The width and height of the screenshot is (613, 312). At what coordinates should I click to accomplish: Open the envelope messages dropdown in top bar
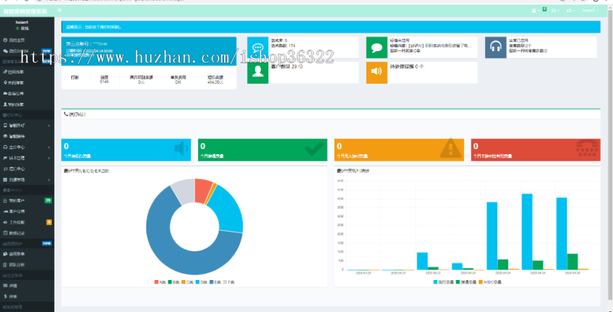click(555, 11)
